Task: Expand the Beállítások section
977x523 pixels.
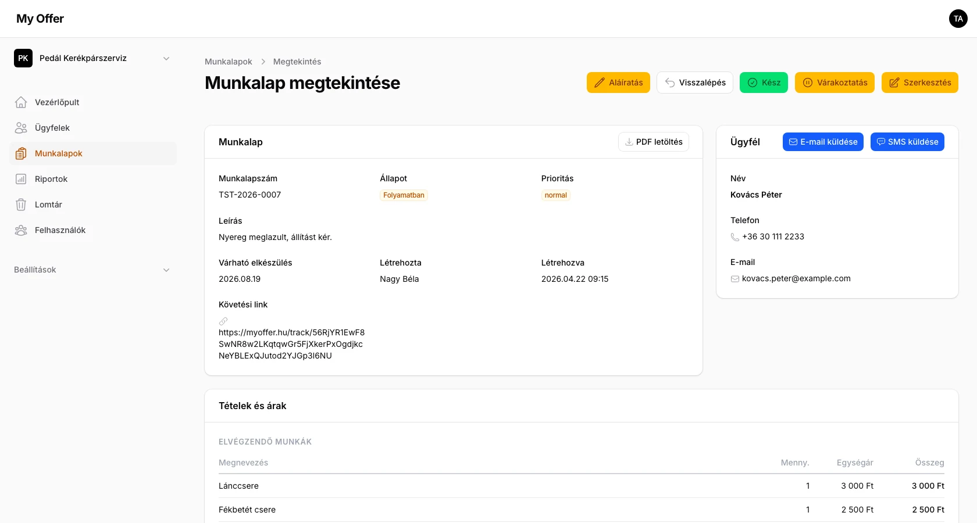Action: (x=93, y=270)
